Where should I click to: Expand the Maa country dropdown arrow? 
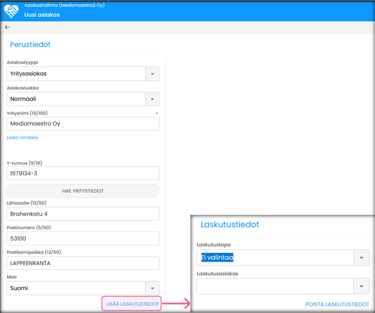coord(152,288)
